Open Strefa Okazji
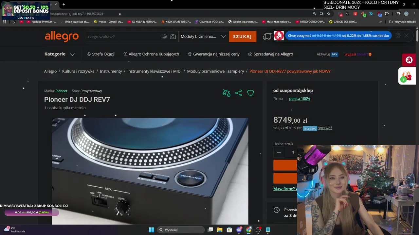This screenshot has width=419, height=235. click(101, 54)
